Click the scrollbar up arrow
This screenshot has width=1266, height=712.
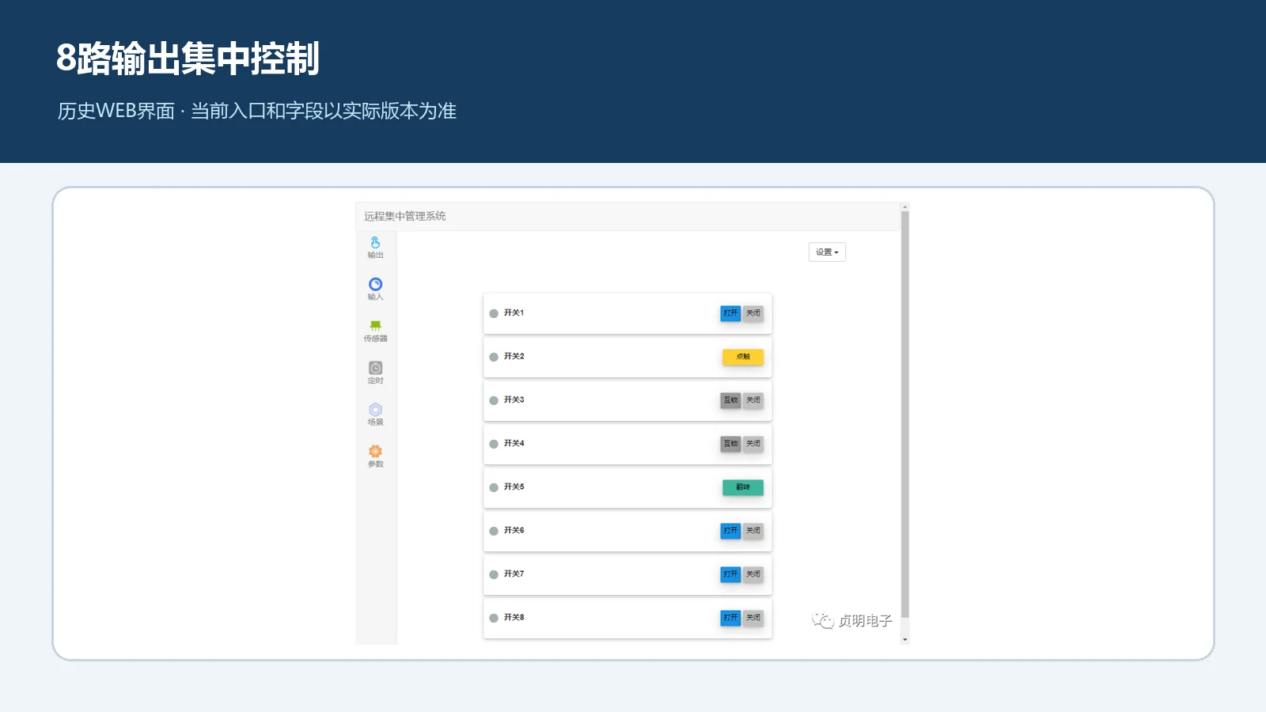[905, 207]
